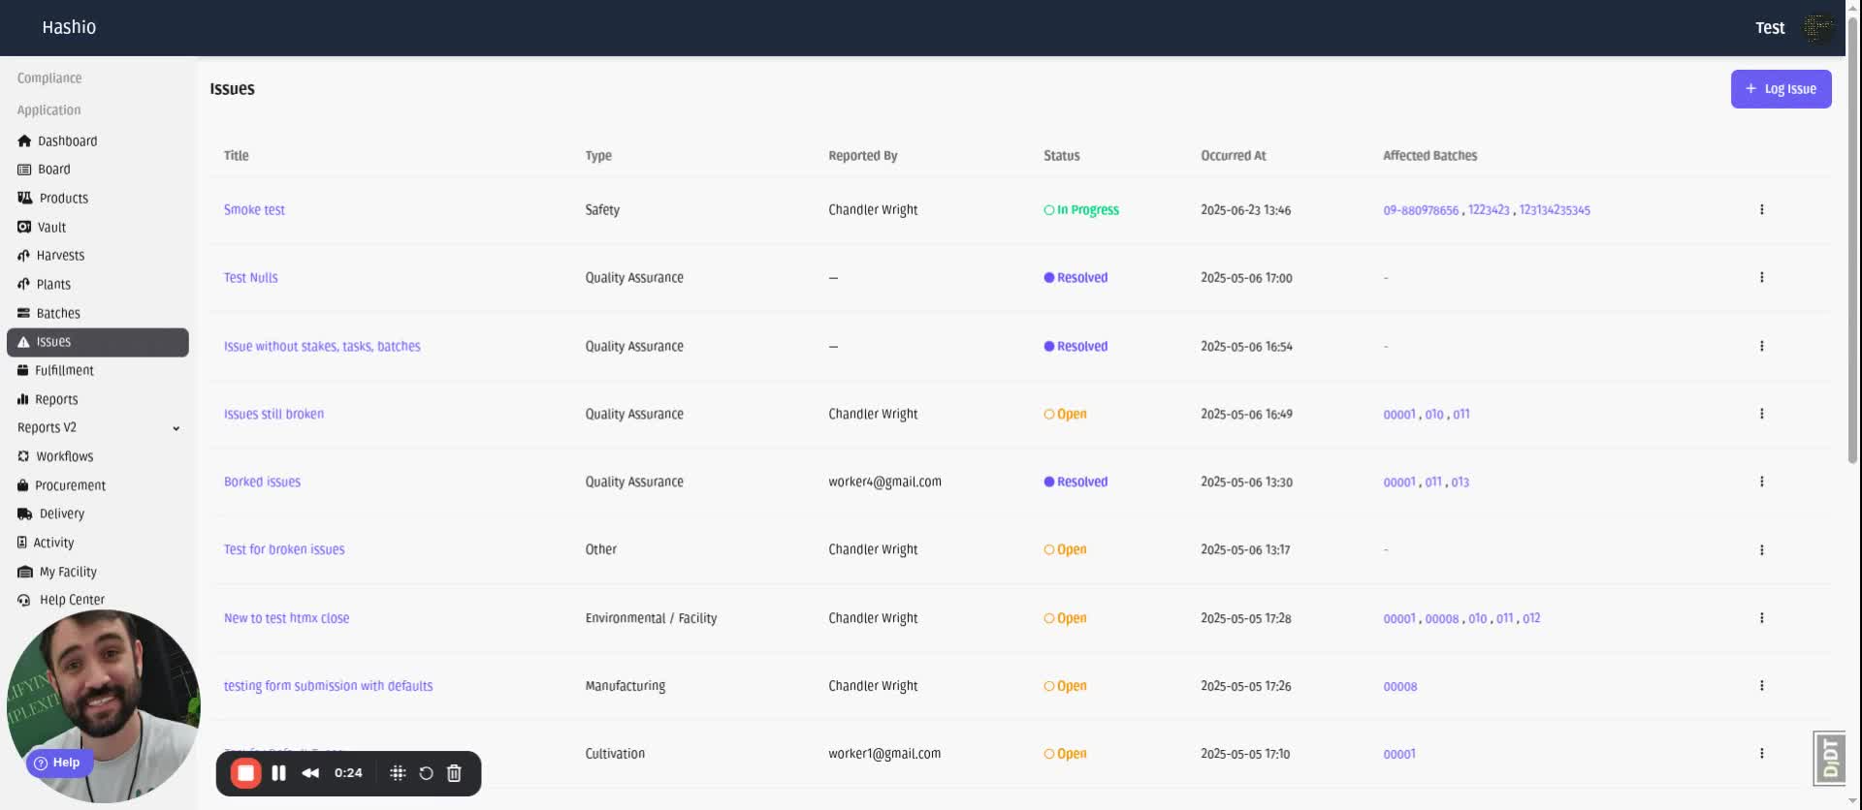Stop the screen recording
The height and width of the screenshot is (810, 1862).
click(x=246, y=773)
